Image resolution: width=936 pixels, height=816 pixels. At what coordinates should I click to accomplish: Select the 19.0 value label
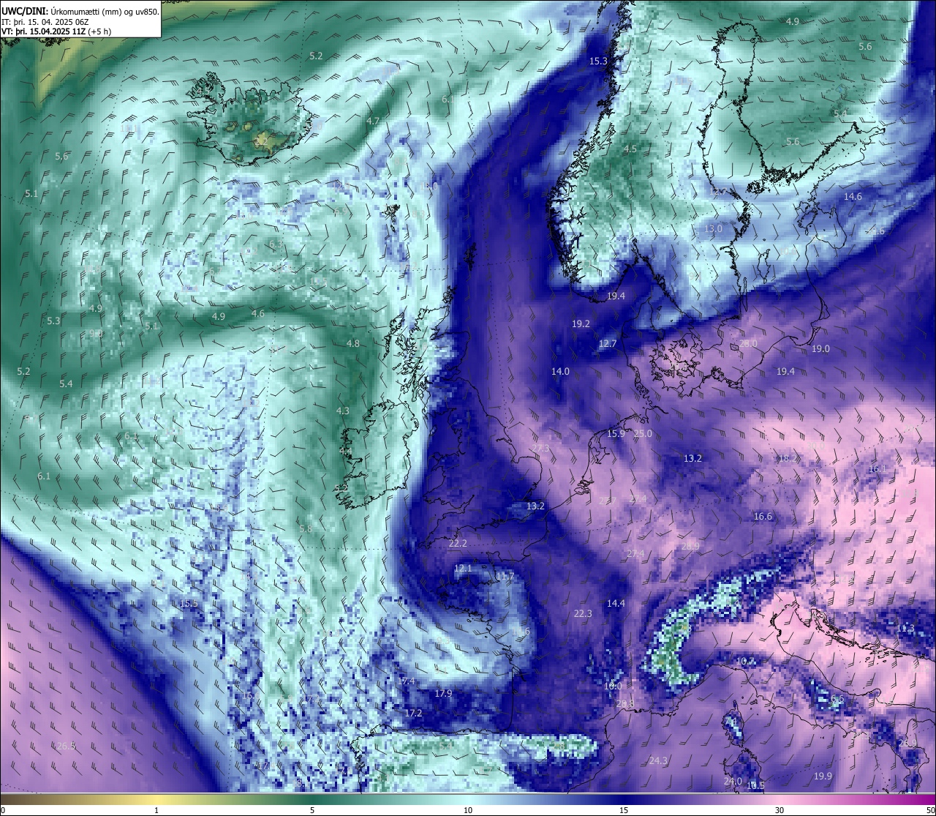820,349
